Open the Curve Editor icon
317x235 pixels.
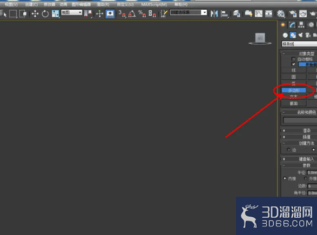tap(259, 13)
